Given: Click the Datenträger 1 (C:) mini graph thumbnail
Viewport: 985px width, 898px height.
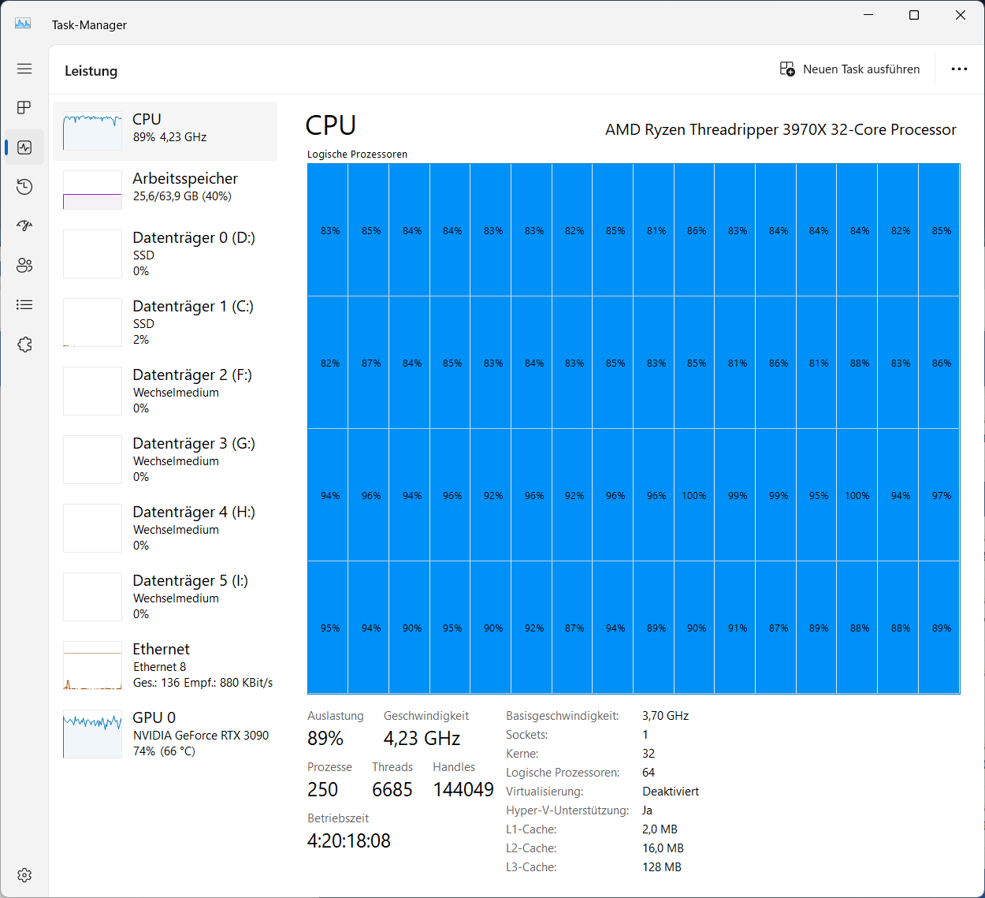Looking at the screenshot, I should pyautogui.click(x=92, y=322).
